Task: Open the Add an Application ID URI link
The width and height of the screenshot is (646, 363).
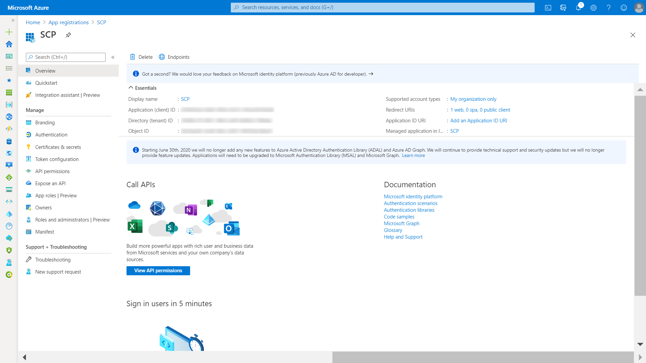Action: (478, 121)
